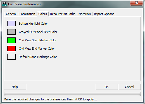Click the Cancel button
The image size is (145, 104).
(130, 87)
